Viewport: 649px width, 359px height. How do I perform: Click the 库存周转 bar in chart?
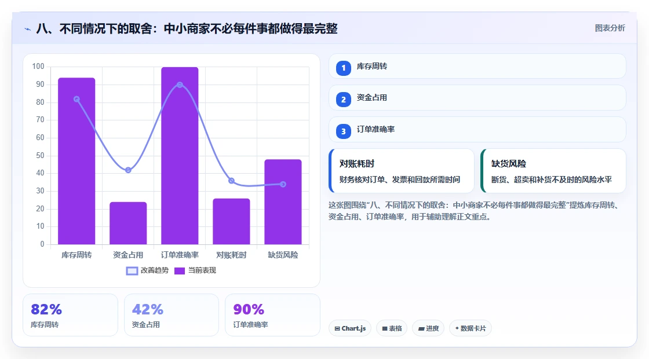tap(76, 161)
